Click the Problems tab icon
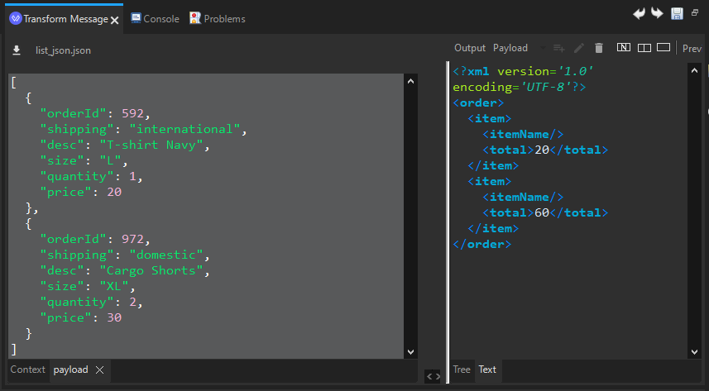 [195, 18]
